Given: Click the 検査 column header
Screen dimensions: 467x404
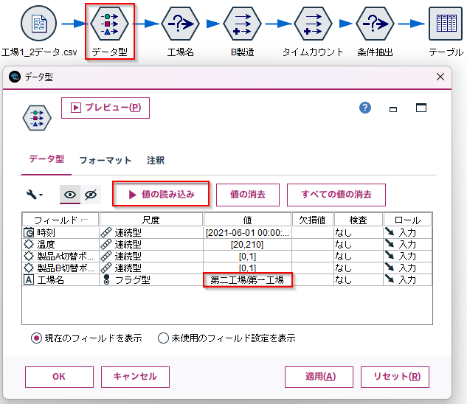Looking at the screenshot, I should [359, 220].
